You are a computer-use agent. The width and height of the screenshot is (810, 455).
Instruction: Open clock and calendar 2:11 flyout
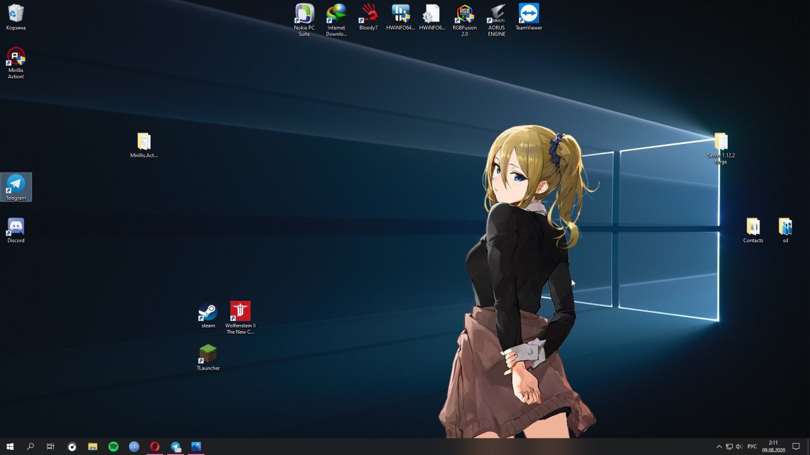(x=773, y=446)
